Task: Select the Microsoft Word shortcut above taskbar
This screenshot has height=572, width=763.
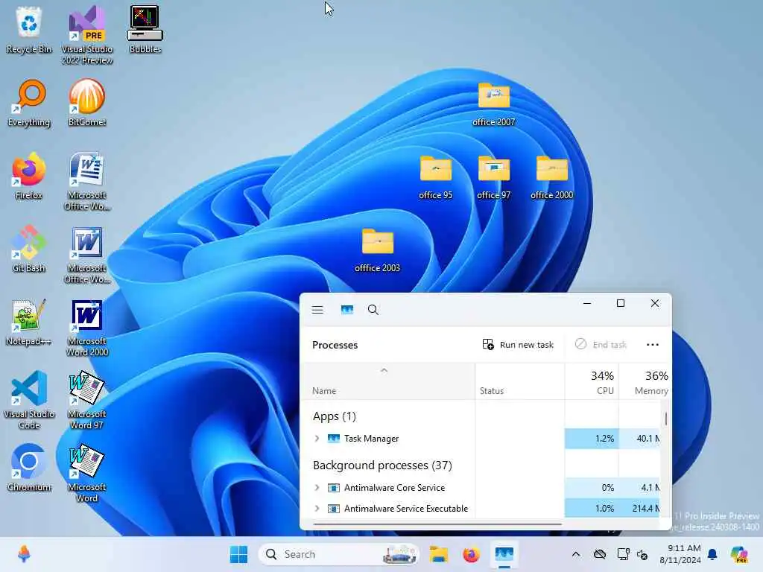Action: click(x=87, y=473)
